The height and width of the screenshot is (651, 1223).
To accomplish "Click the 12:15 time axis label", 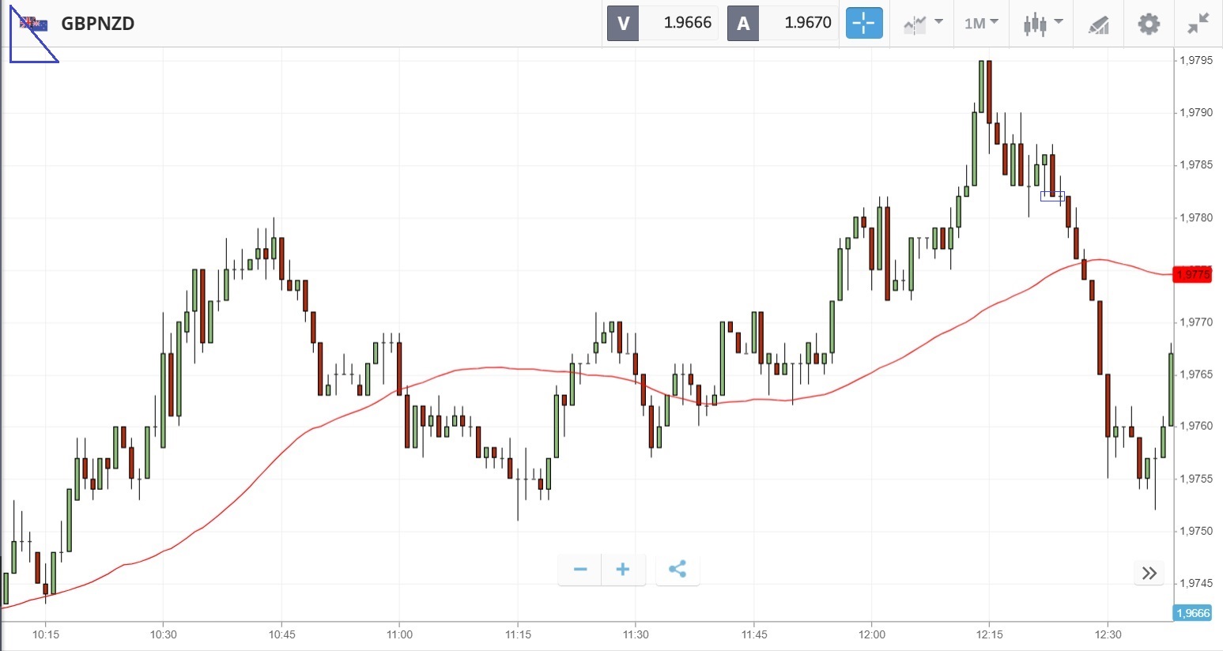I will coord(989,634).
